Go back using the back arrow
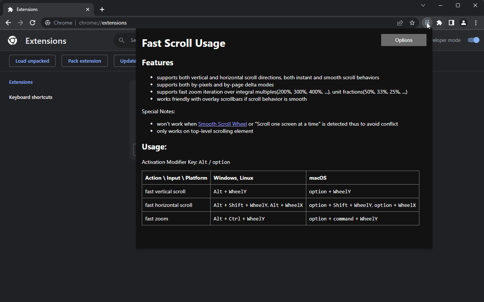The width and height of the screenshot is (484, 302). [8, 23]
